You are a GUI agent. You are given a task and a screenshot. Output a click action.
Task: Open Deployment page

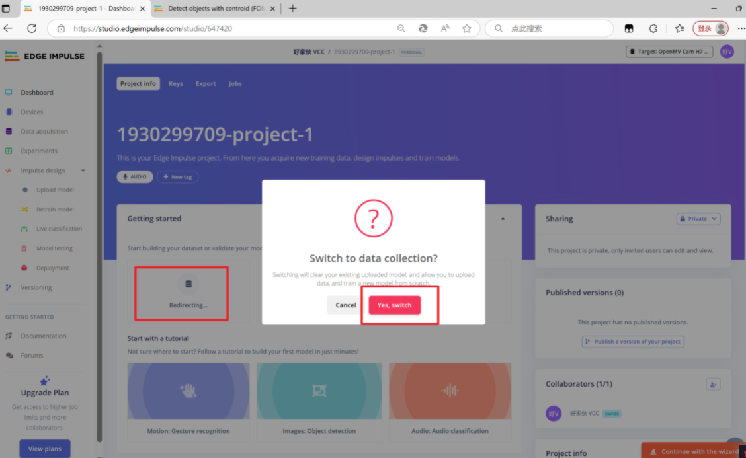pos(52,268)
